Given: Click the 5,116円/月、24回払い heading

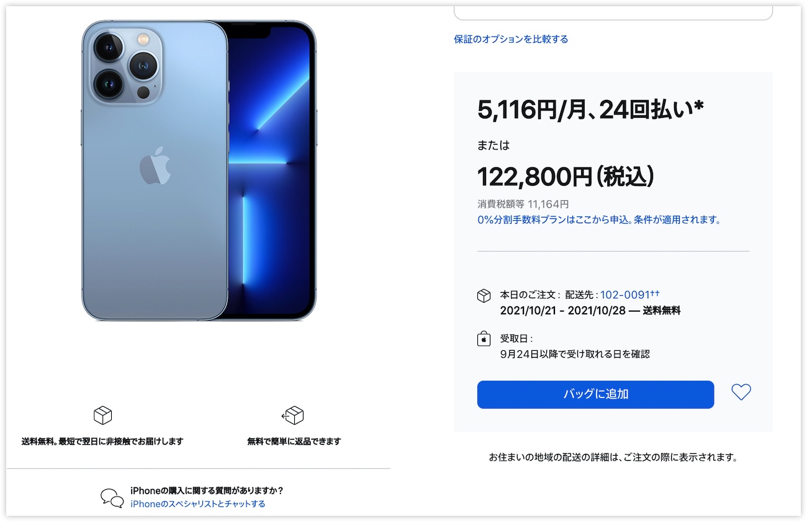Looking at the screenshot, I should point(590,110).
